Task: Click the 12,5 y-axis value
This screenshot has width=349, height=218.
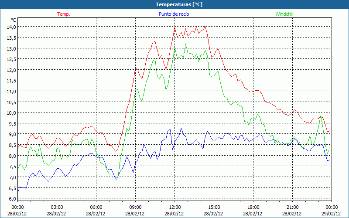Action: coord(12,59)
